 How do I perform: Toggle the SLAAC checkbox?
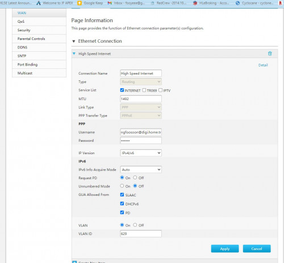pyautogui.click(x=122, y=195)
